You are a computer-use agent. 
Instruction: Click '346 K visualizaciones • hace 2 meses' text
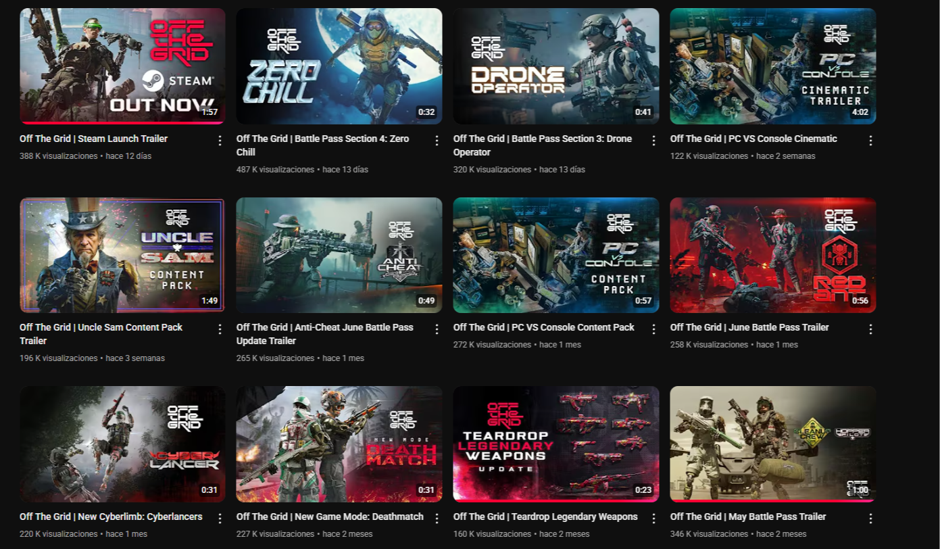pos(738,534)
